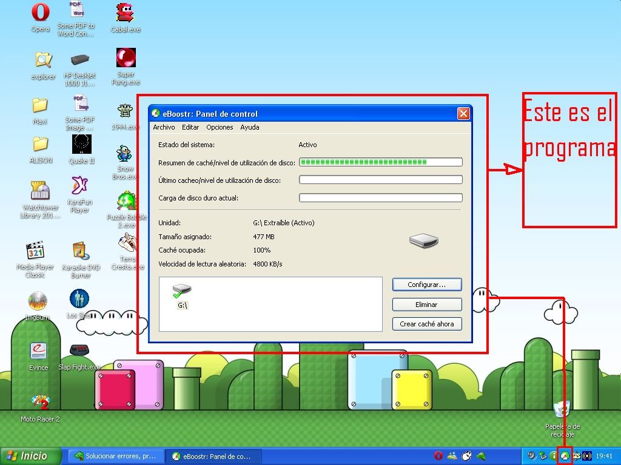Click the Eliminar button
Viewport: 621px width, 465px height.
tap(427, 305)
